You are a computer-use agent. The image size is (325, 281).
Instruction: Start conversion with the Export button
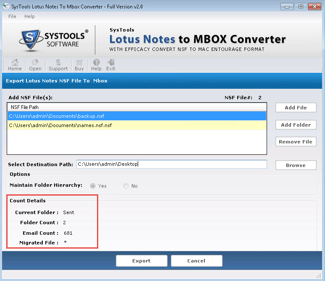142,261
